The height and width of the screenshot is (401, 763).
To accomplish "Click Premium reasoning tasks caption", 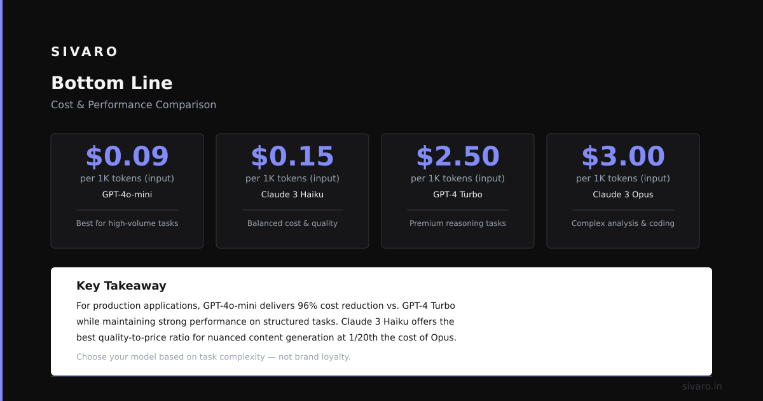I will [x=458, y=223].
